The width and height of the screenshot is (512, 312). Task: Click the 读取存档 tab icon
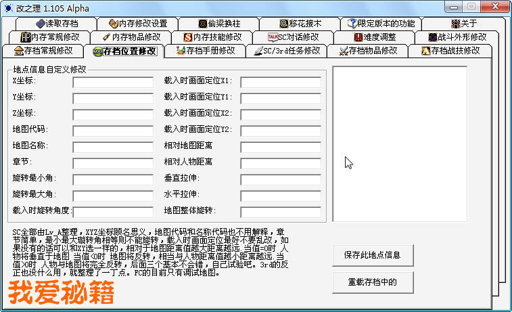pos(41,24)
